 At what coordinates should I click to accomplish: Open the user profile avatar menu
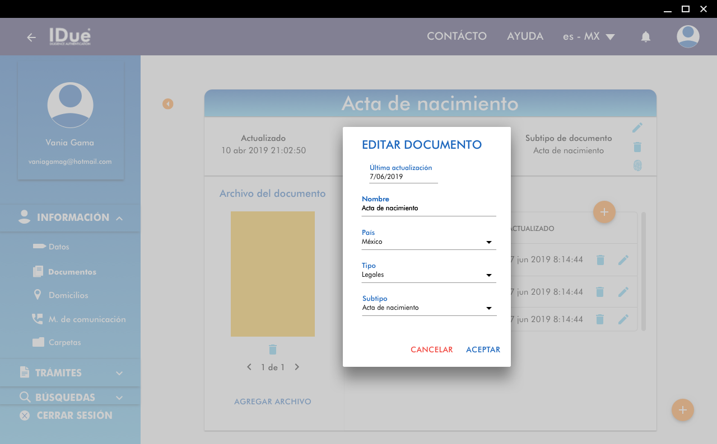[x=687, y=37]
